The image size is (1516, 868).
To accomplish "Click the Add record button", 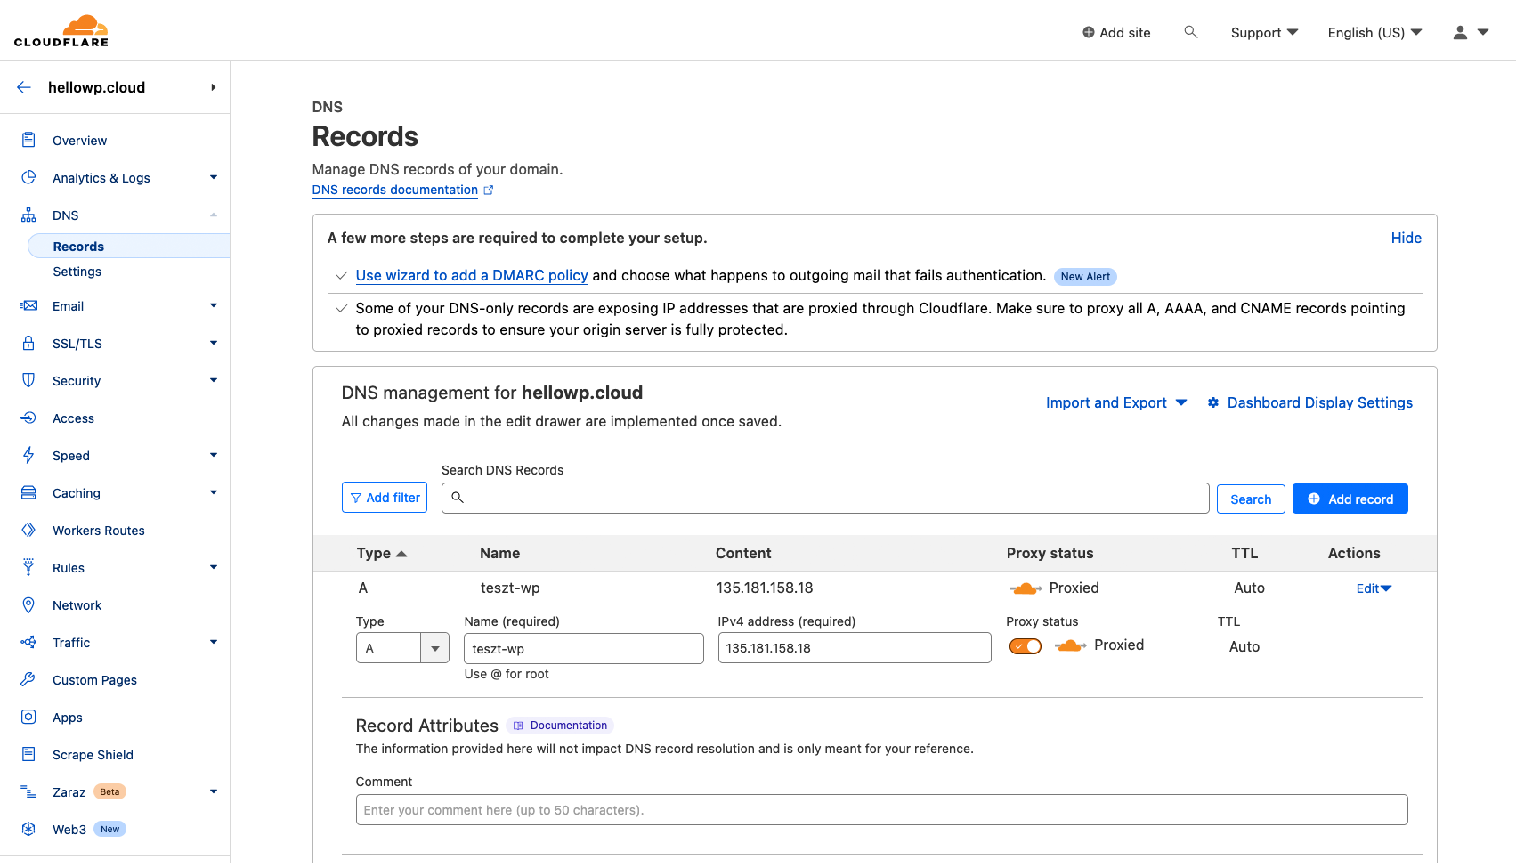I will (x=1350, y=499).
